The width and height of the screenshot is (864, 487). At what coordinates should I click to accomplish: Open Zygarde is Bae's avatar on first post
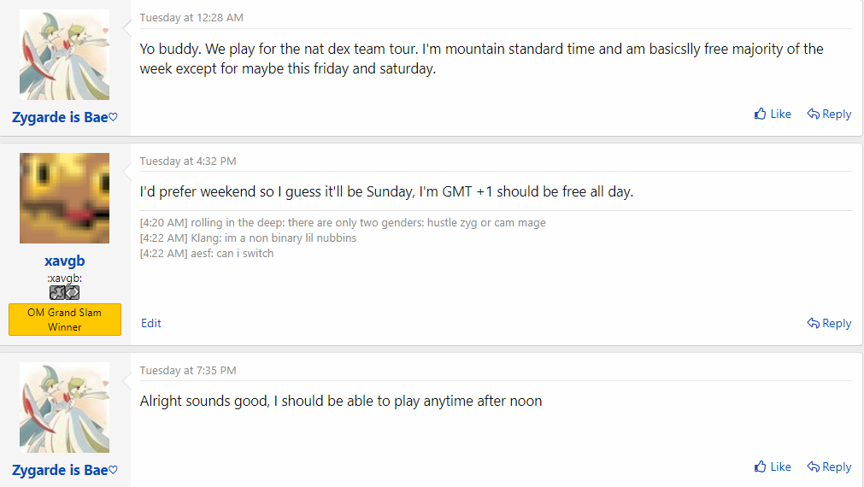click(x=65, y=55)
